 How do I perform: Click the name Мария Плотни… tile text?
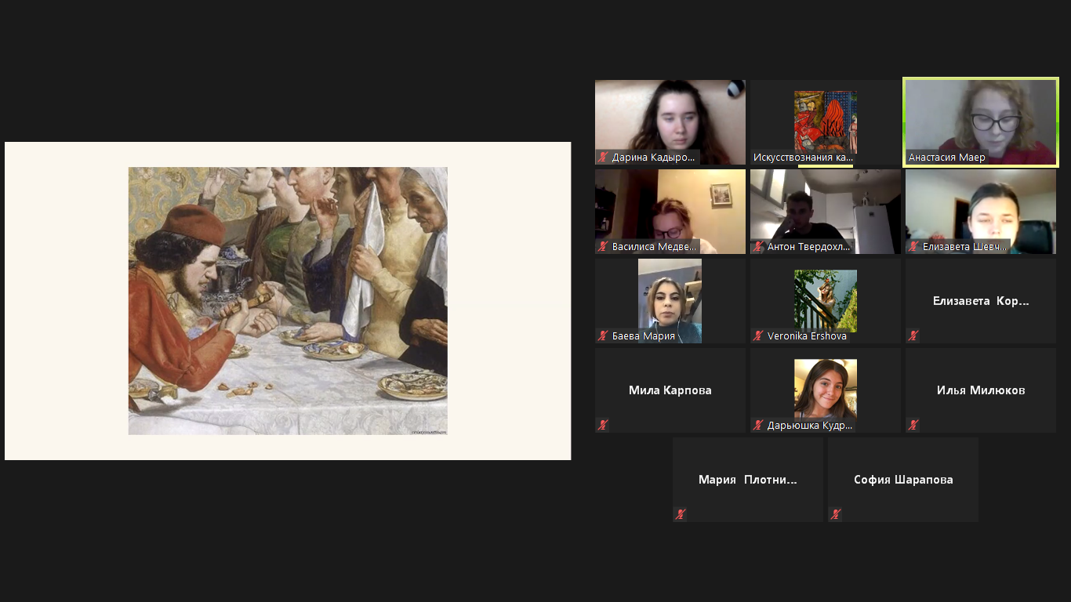pyautogui.click(x=748, y=480)
